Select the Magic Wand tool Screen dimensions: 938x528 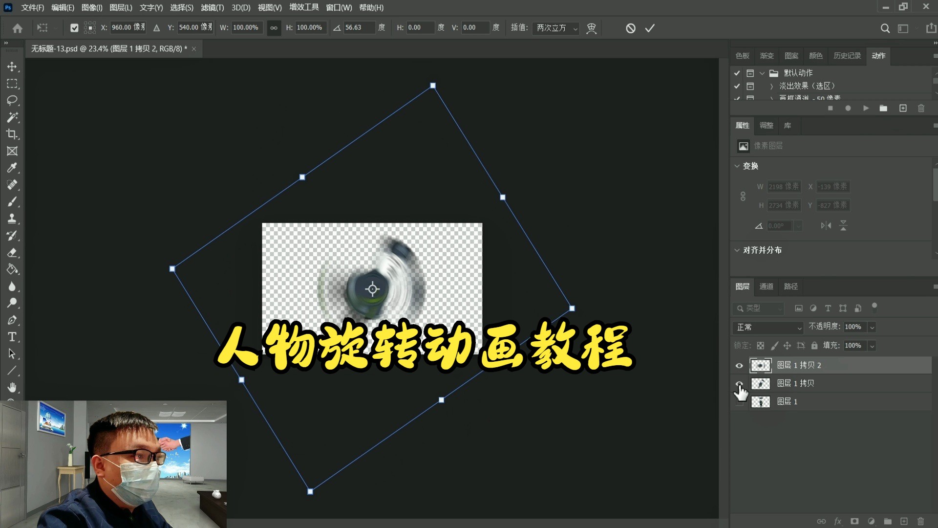point(12,117)
